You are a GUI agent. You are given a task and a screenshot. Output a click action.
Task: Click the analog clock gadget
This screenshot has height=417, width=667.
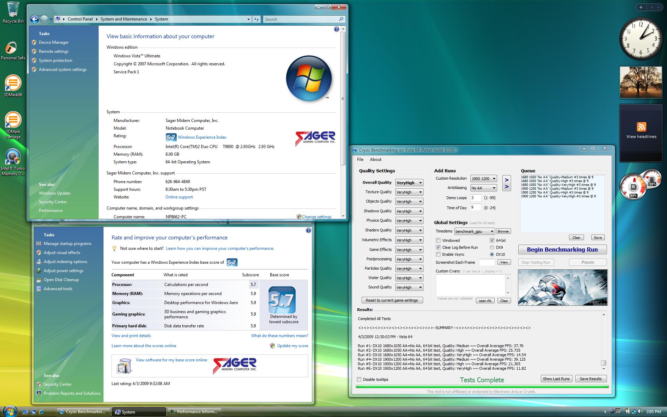click(x=641, y=39)
